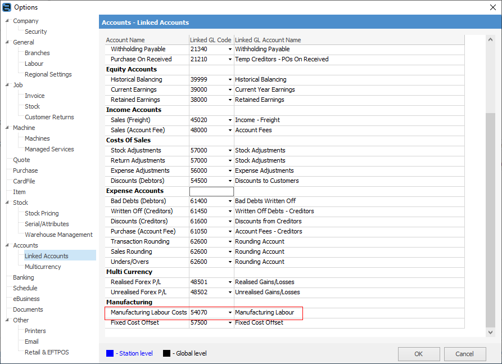Collapse the Company tree node

tap(7, 21)
